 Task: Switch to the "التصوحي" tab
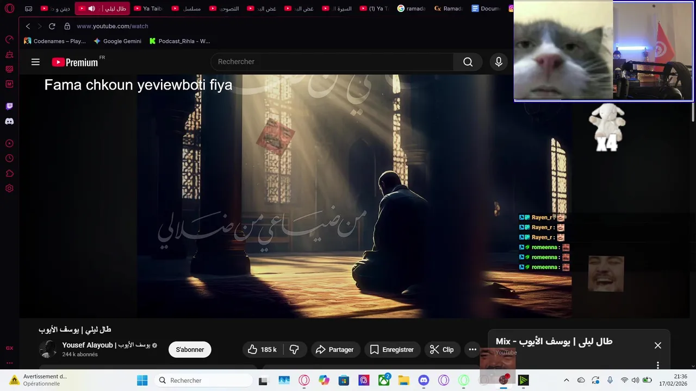225,9
